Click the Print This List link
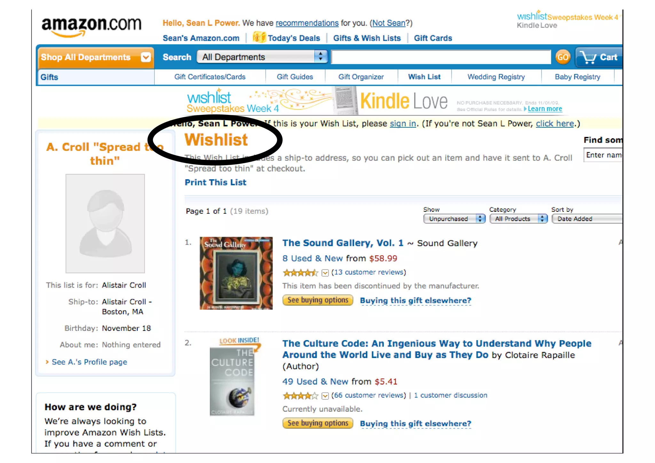655x463 pixels. (x=216, y=182)
